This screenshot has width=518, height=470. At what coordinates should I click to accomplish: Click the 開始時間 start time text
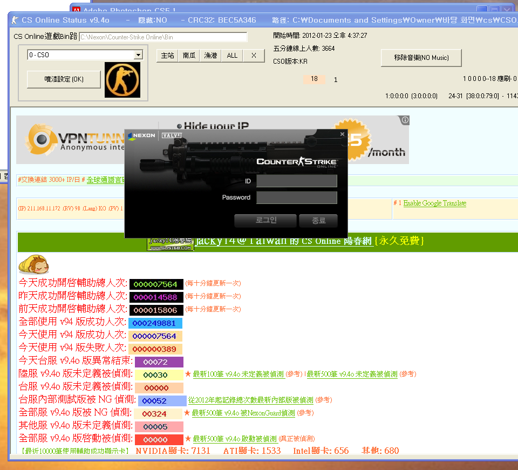320,35
